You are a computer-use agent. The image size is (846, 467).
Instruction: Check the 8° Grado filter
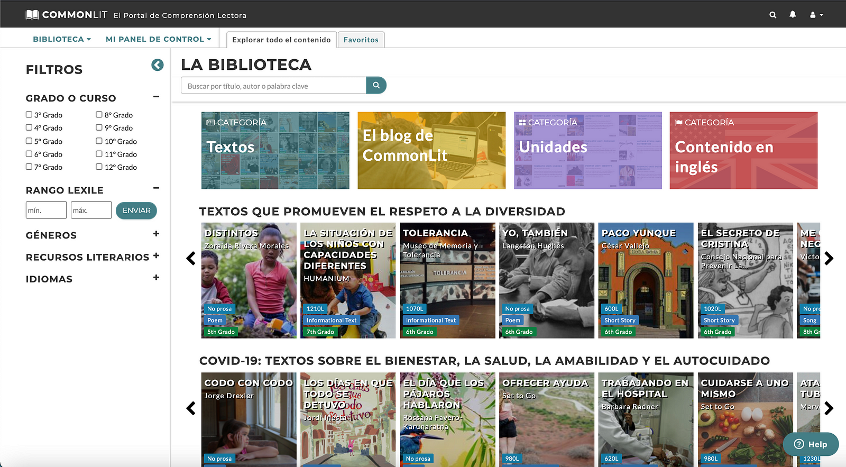click(x=99, y=114)
